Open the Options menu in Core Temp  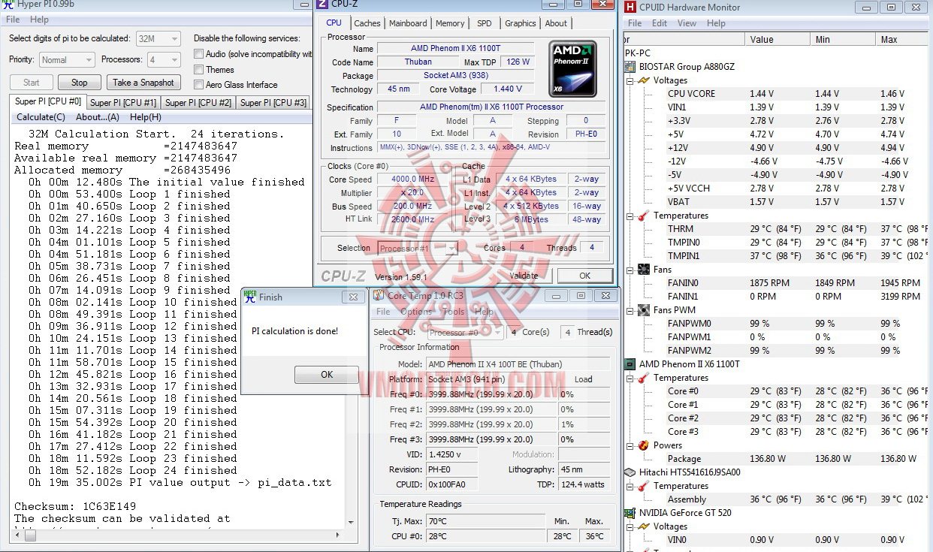coord(416,312)
